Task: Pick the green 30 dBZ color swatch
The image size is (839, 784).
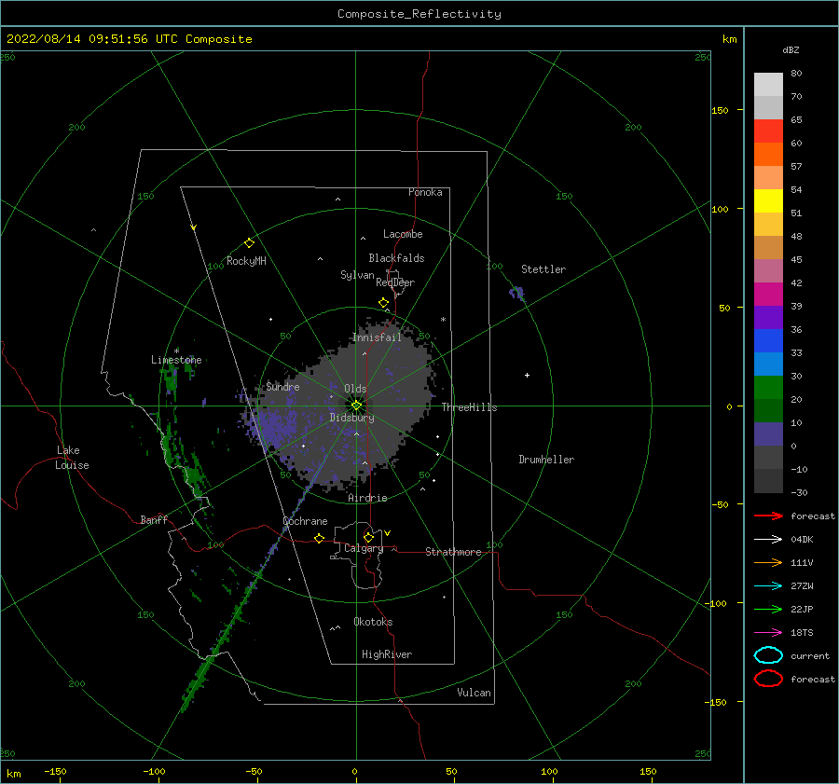Action: point(768,388)
